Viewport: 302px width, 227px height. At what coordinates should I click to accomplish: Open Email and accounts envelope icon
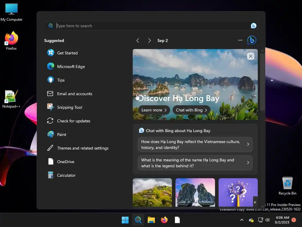point(50,94)
